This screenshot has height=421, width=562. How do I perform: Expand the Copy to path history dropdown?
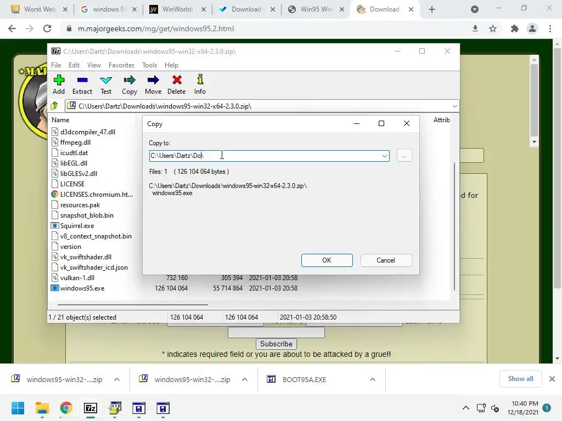(x=385, y=156)
